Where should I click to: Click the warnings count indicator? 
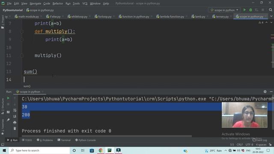pyautogui.click(x=261, y=22)
